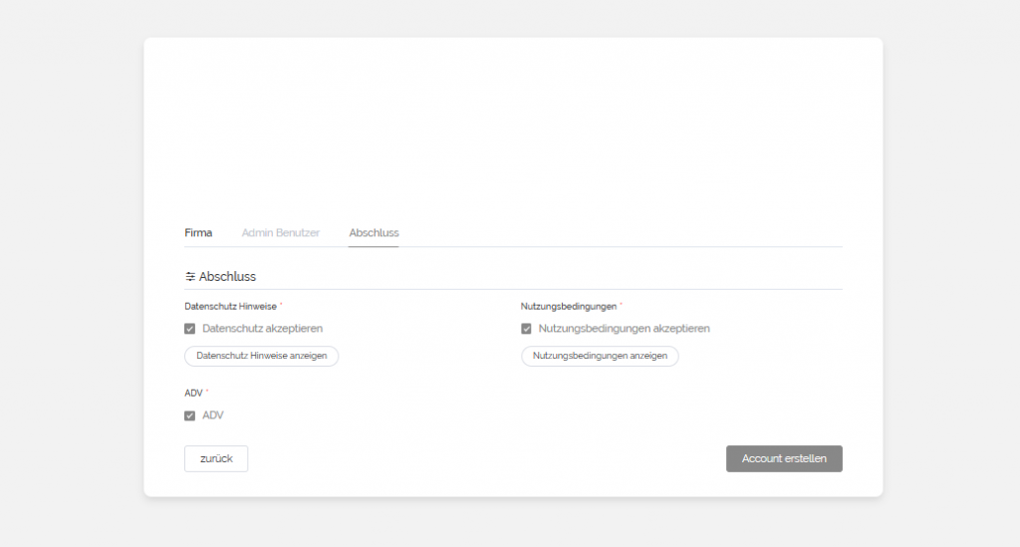Click the Datenschutz akzeptieren label text
Viewport: 1020px width, 547px height.
262,328
